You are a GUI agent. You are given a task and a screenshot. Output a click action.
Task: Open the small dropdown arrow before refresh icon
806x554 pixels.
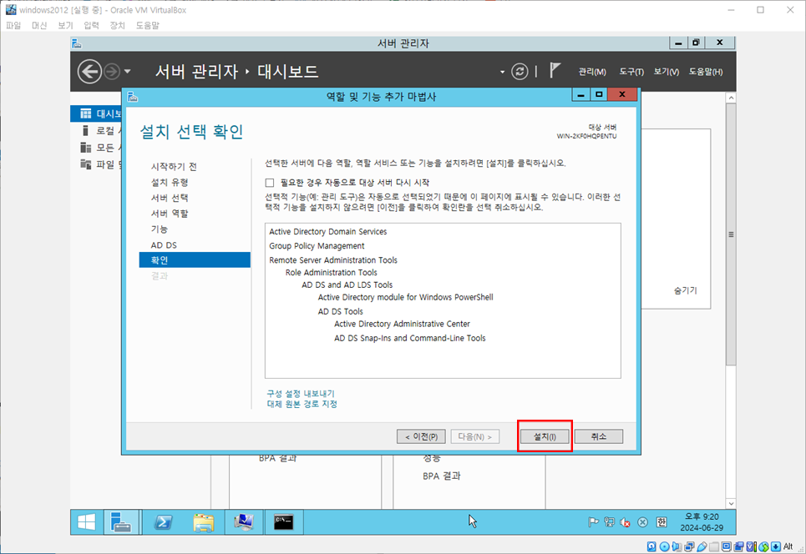pyautogui.click(x=502, y=72)
